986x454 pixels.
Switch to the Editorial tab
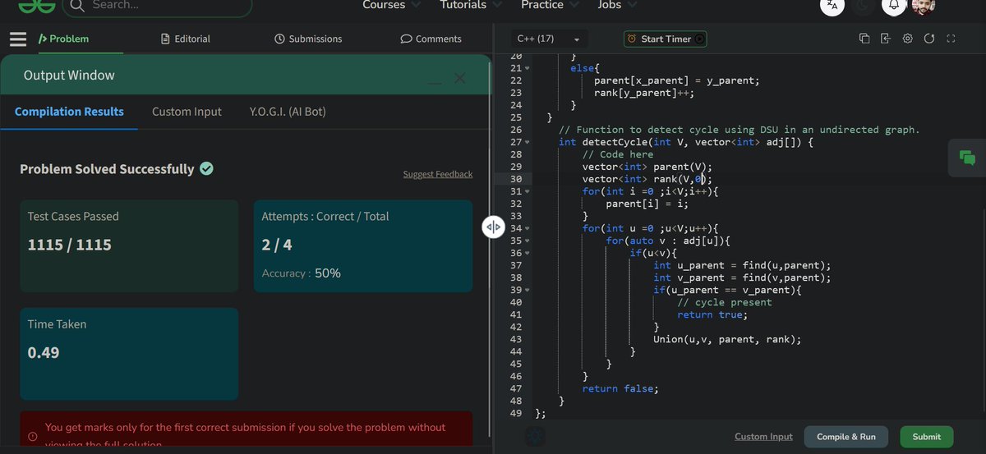click(x=186, y=39)
